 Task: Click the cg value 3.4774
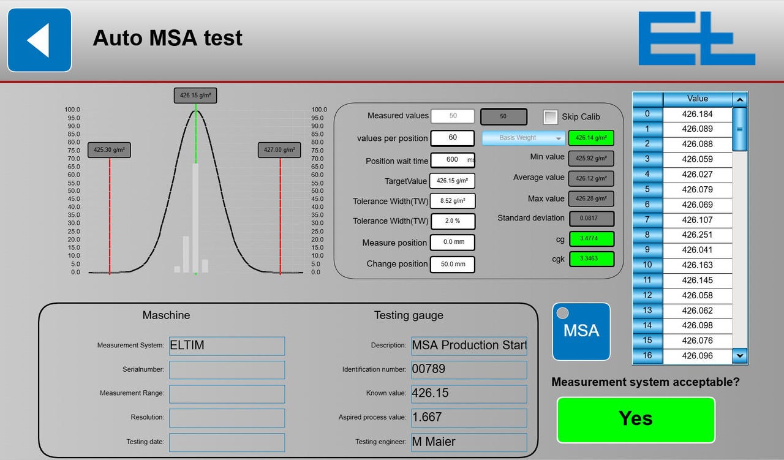(591, 238)
